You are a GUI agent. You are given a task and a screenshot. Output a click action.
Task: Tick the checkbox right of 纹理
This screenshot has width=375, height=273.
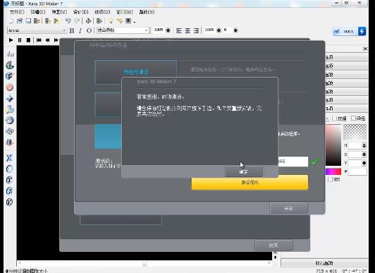click(x=353, y=119)
